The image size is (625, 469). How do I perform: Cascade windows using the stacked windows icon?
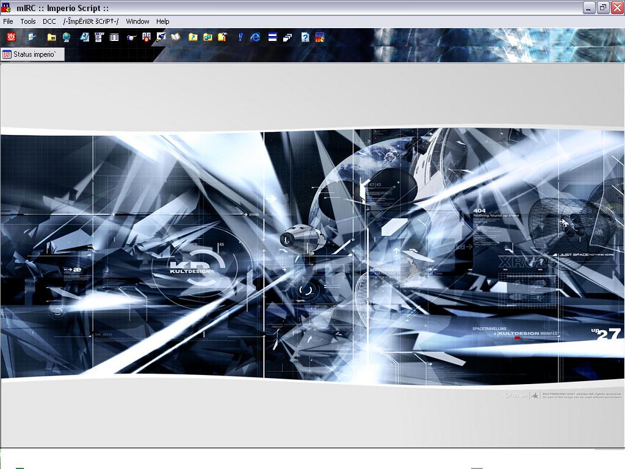click(287, 37)
